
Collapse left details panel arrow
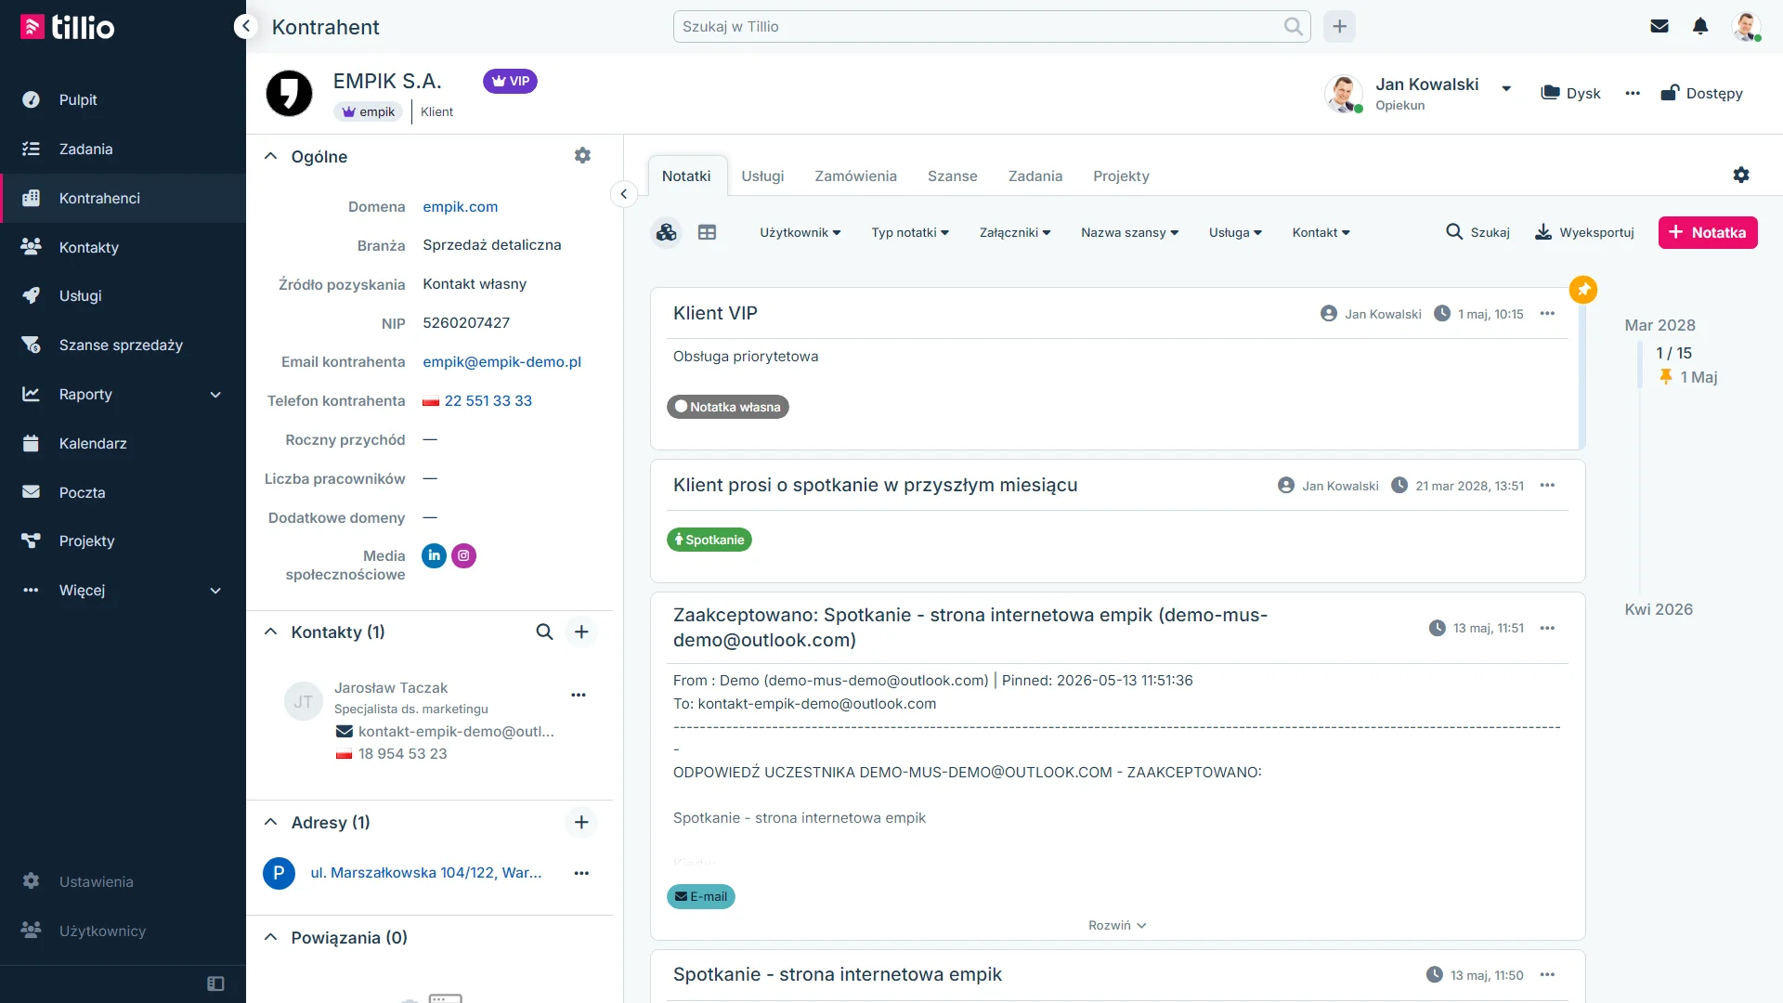[624, 194]
